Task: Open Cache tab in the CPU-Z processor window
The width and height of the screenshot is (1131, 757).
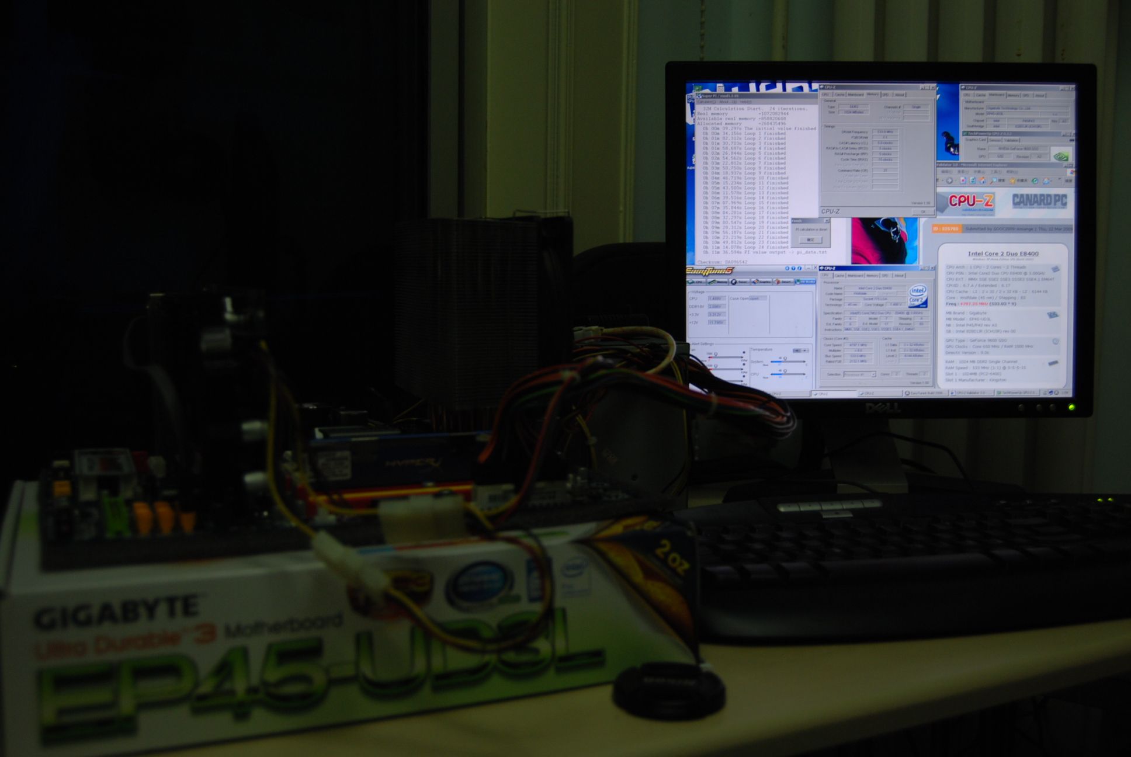Action: click(839, 276)
